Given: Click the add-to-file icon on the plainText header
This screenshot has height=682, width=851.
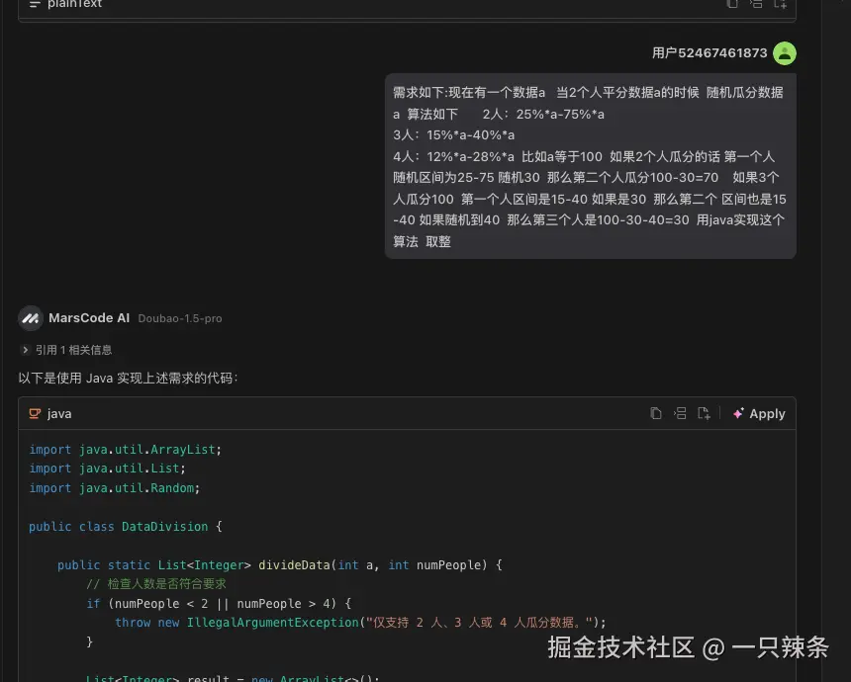Looking at the screenshot, I should coord(780,5).
